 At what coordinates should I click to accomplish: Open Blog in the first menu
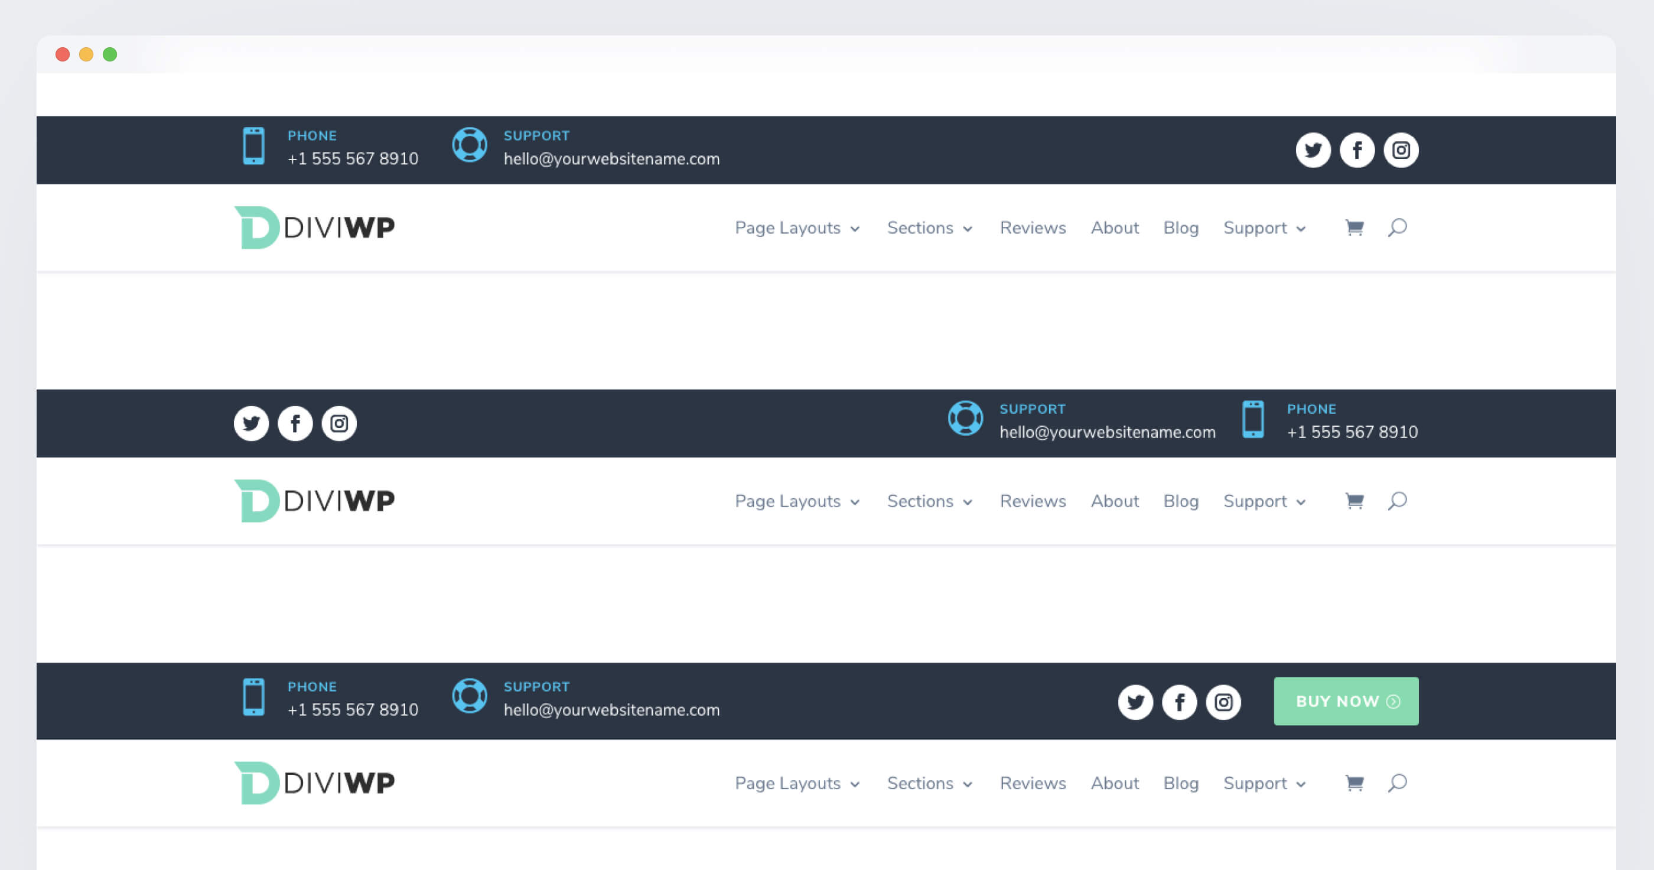pyautogui.click(x=1181, y=228)
